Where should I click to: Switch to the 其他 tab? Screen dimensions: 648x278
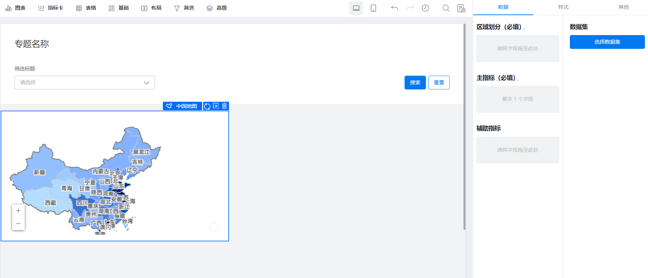click(x=624, y=7)
